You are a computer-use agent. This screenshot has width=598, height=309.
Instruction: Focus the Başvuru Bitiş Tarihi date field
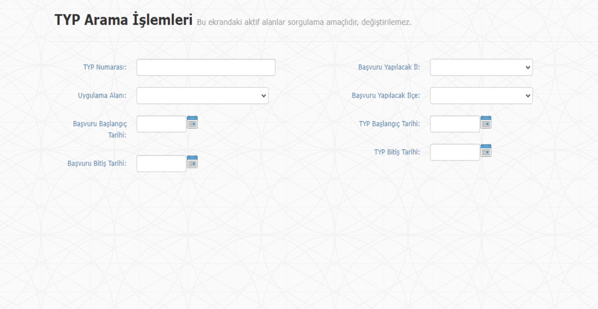[x=161, y=163]
